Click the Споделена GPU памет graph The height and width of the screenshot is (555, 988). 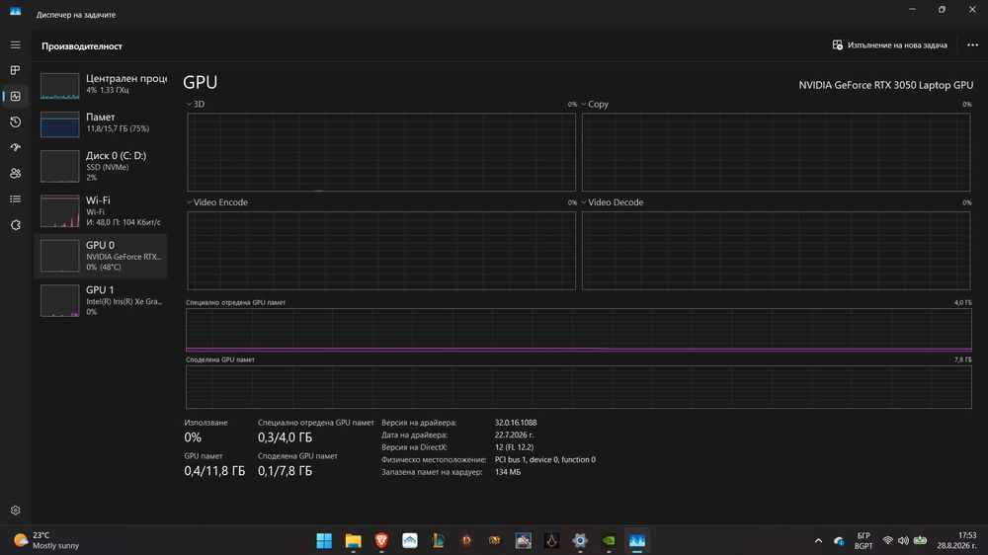click(x=578, y=387)
